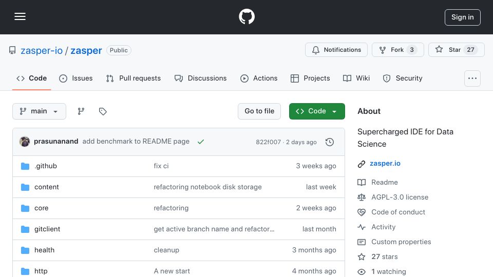Open prasunanand's avatar image
This screenshot has width=493, height=277.
25,142
